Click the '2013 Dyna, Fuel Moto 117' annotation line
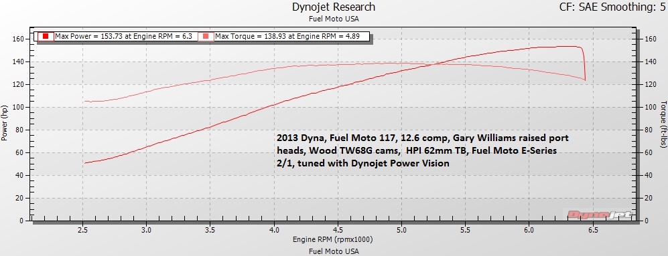 pyautogui.click(x=423, y=138)
